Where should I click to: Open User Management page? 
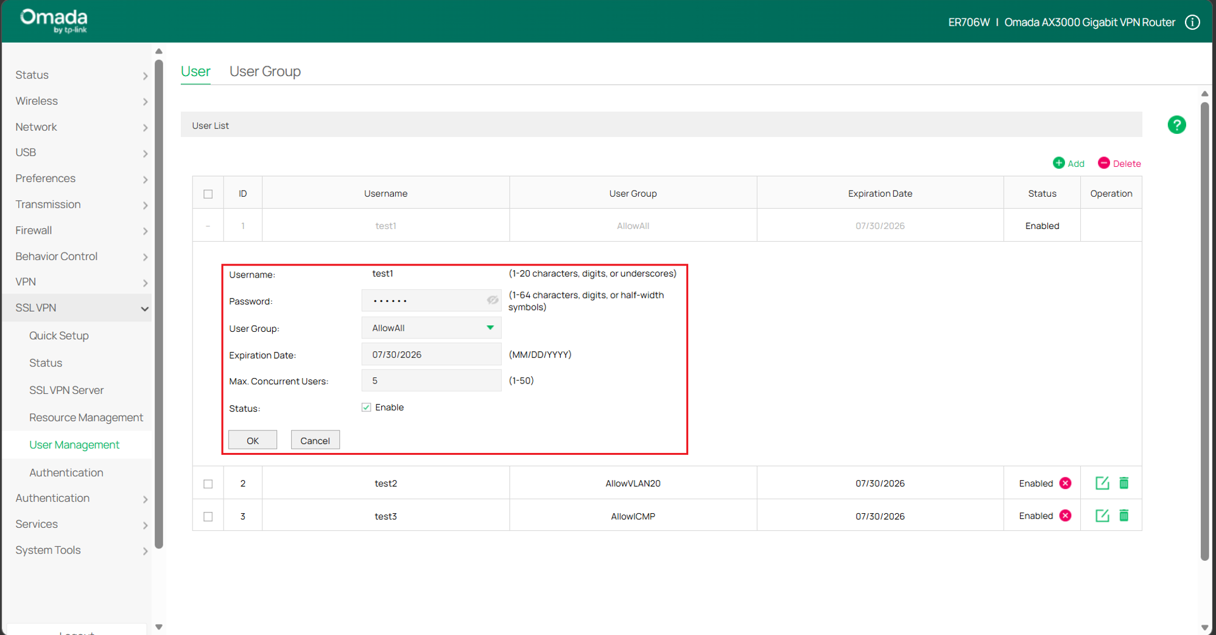(x=74, y=445)
